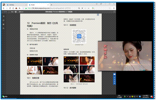
Task: Close the active second browser tab
Action: click(48, 5)
